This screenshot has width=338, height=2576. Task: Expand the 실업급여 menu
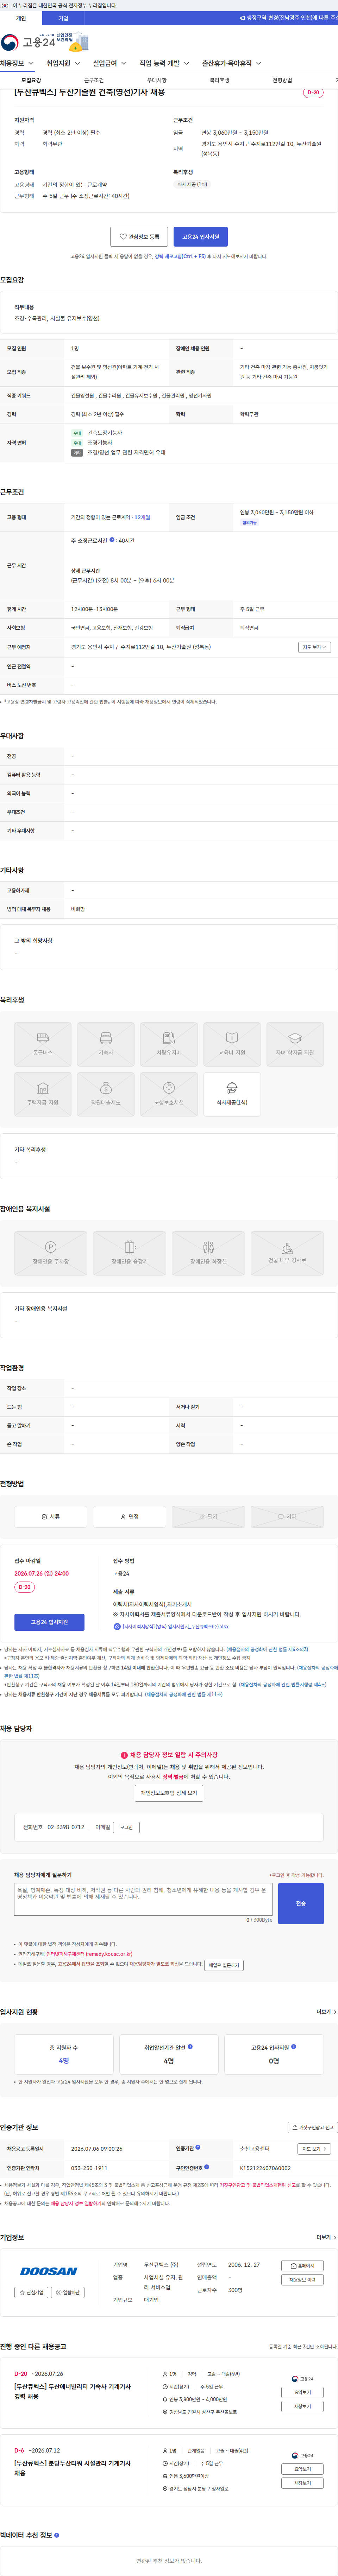point(109,63)
